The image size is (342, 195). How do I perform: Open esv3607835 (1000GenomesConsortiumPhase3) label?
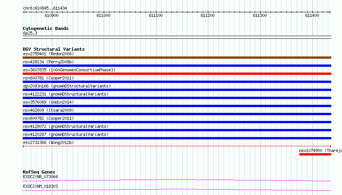click(69, 70)
